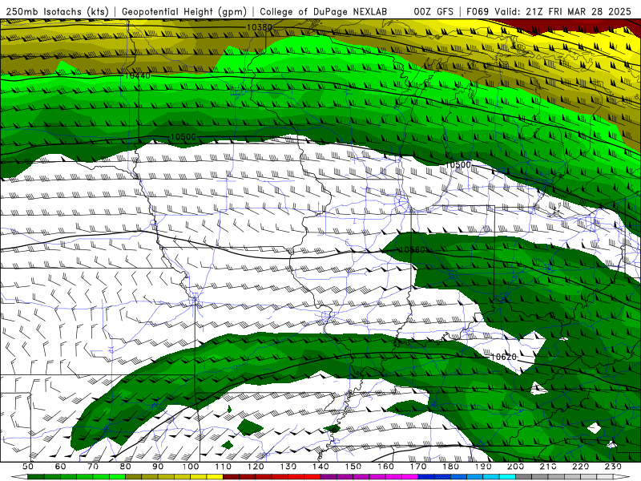Click 'College of DuPage NEXLAB' header text
The image size is (641, 481).
(x=324, y=12)
